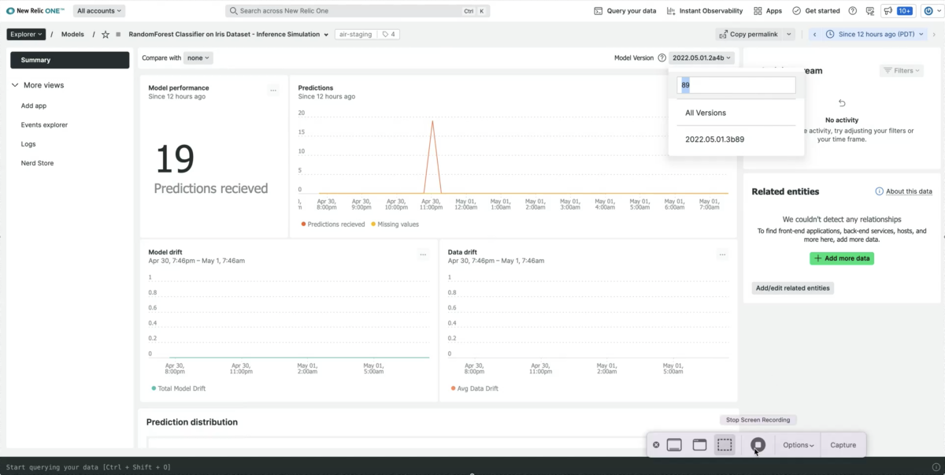Close the screen capture toolbar
Screen dimensions: 945x475
[656, 445]
